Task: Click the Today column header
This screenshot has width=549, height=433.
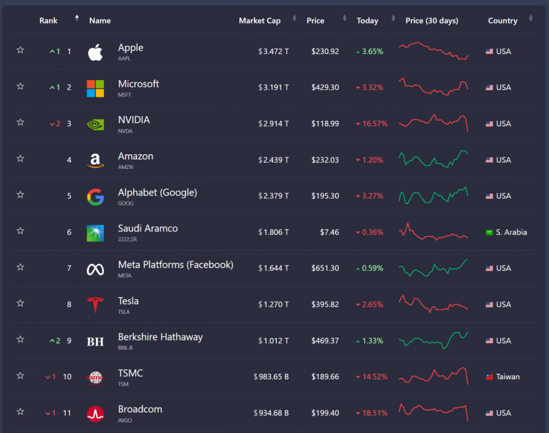Action: coord(367,21)
